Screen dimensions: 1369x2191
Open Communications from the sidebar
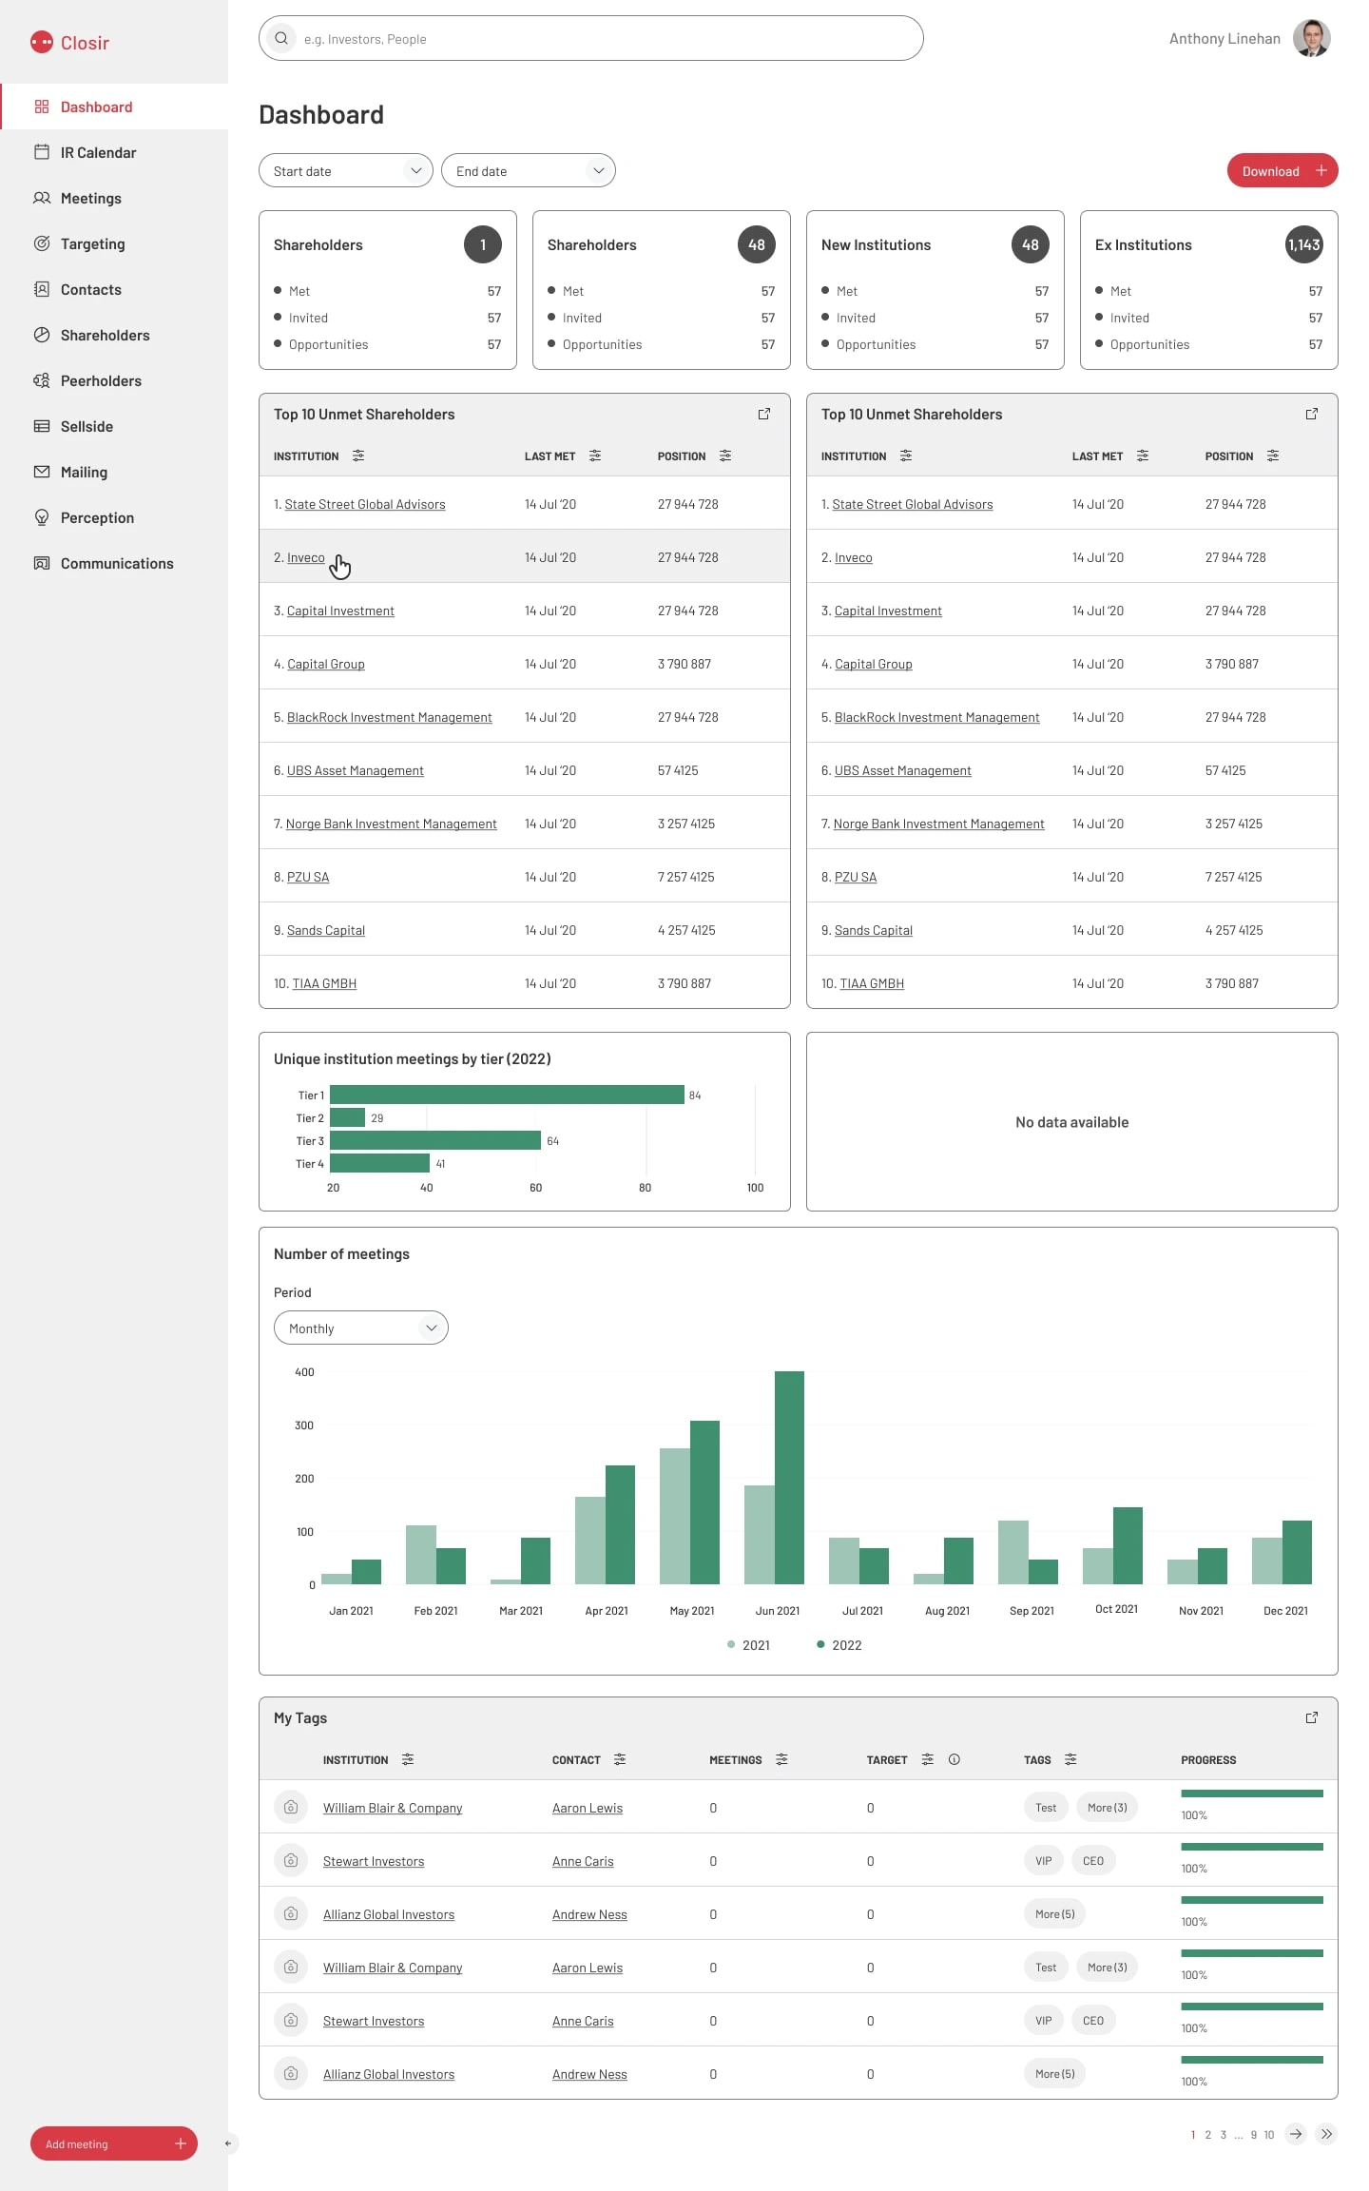point(114,563)
